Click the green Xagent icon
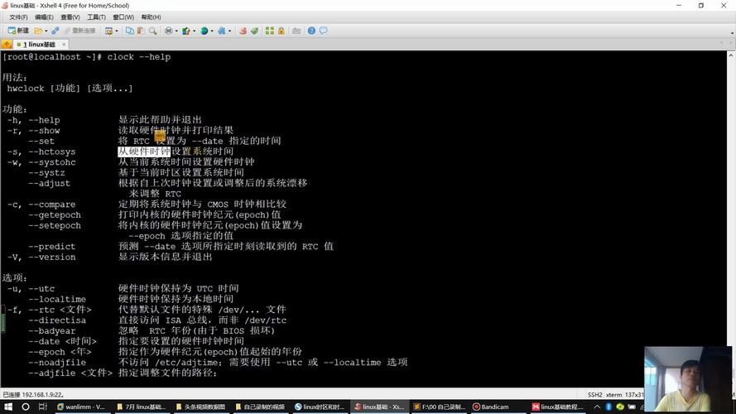The width and height of the screenshot is (736, 414). coord(254,31)
